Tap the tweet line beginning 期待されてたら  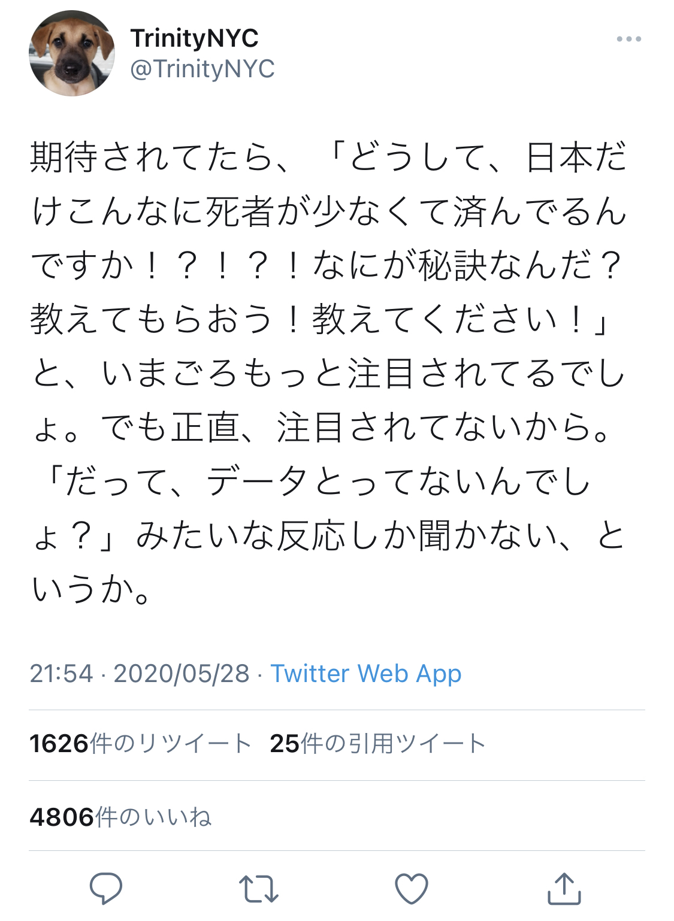tap(328, 157)
